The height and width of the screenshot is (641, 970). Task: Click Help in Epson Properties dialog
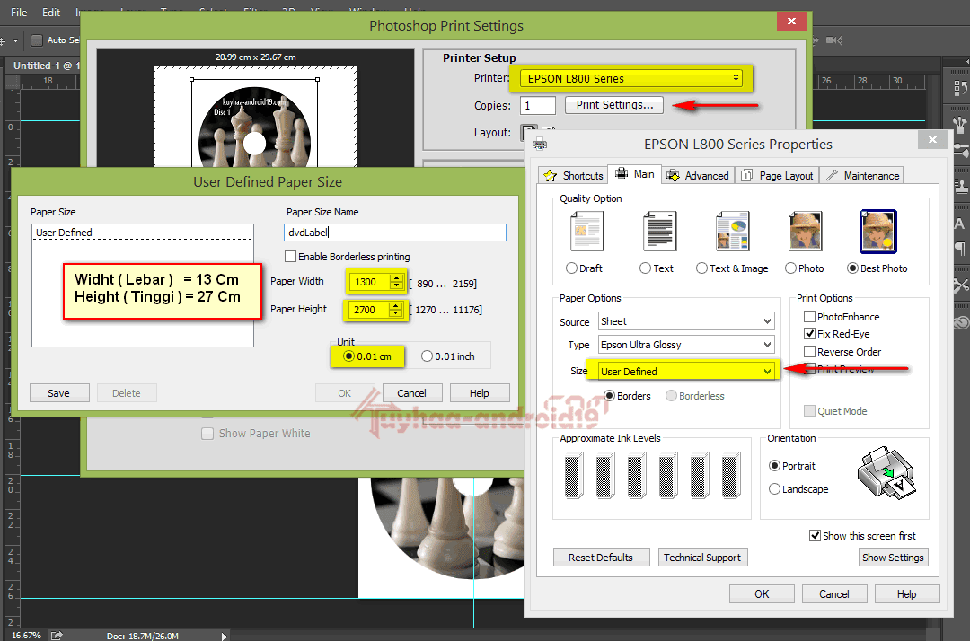coord(907,594)
